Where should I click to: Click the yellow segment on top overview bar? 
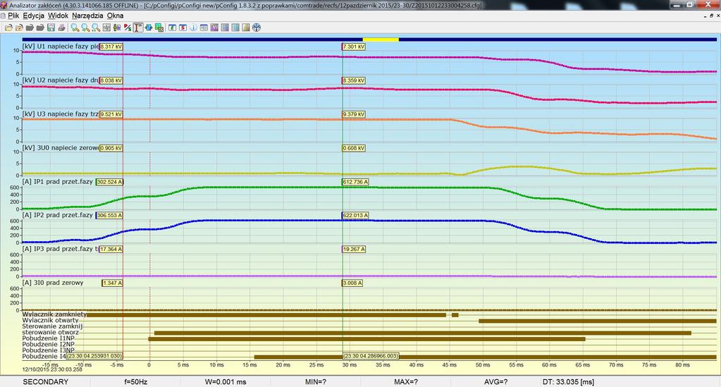pos(381,39)
